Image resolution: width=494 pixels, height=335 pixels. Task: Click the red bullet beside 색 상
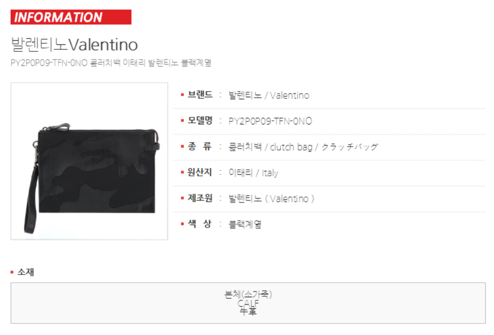182,224
